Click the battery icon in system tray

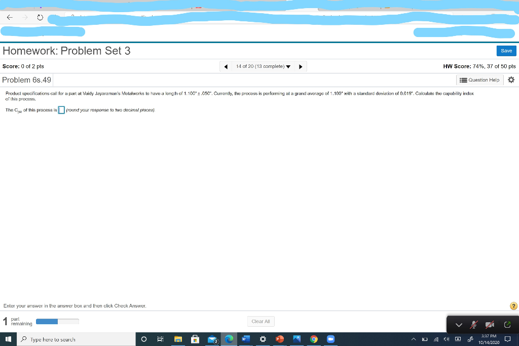click(425, 339)
